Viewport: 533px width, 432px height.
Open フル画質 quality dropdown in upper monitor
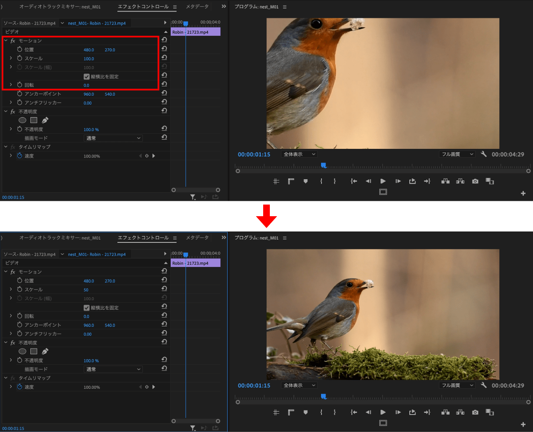pos(457,154)
